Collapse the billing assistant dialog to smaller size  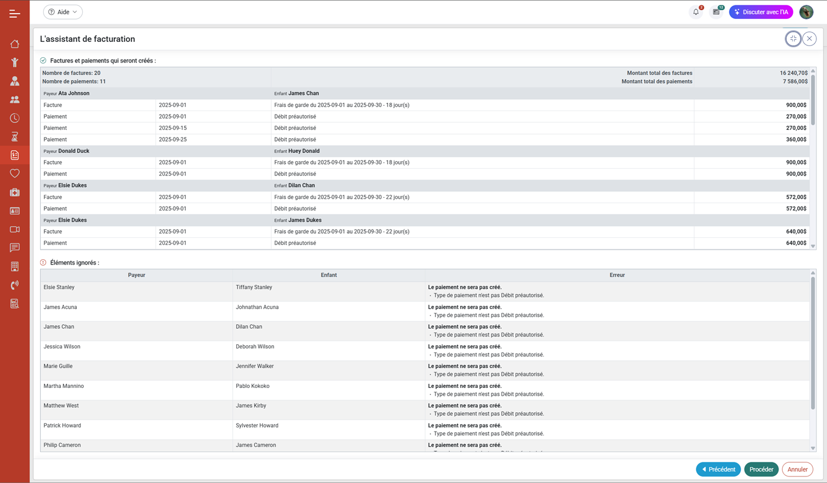click(793, 38)
